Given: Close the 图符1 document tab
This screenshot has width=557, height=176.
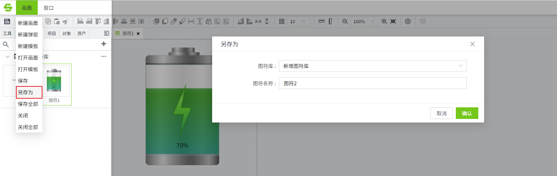Looking at the screenshot, I should click(138, 34).
